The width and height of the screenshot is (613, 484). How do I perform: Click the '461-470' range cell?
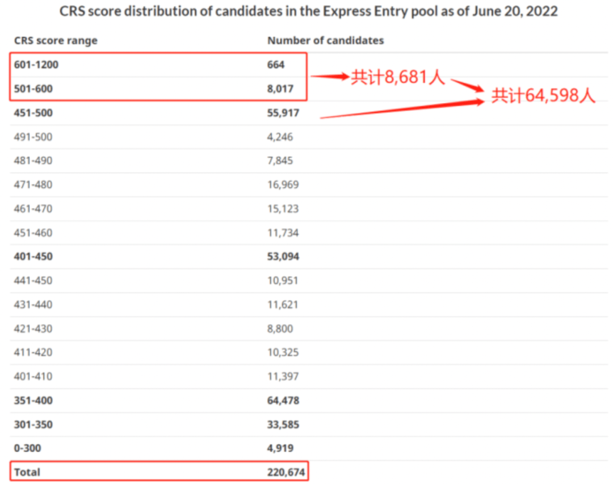pyautogui.click(x=33, y=209)
